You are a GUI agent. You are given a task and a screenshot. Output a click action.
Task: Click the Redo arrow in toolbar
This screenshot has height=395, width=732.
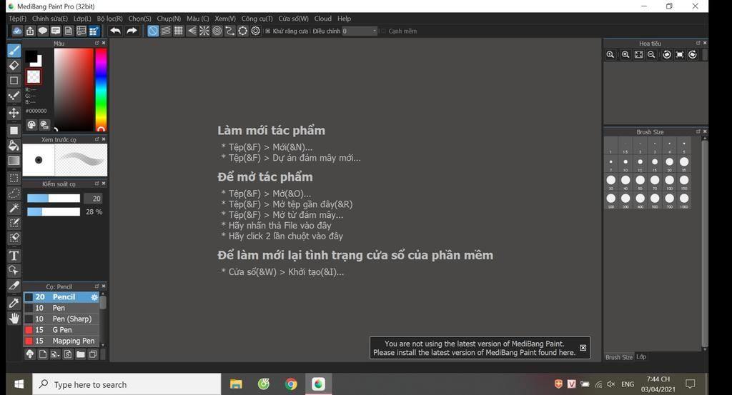coord(132,31)
